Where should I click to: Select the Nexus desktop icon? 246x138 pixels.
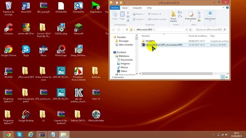click(x=43, y=51)
